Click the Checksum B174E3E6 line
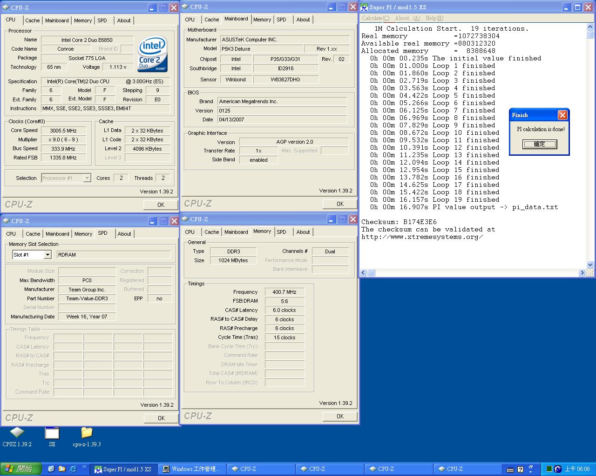Image resolution: width=596 pixels, height=476 pixels. [399, 222]
